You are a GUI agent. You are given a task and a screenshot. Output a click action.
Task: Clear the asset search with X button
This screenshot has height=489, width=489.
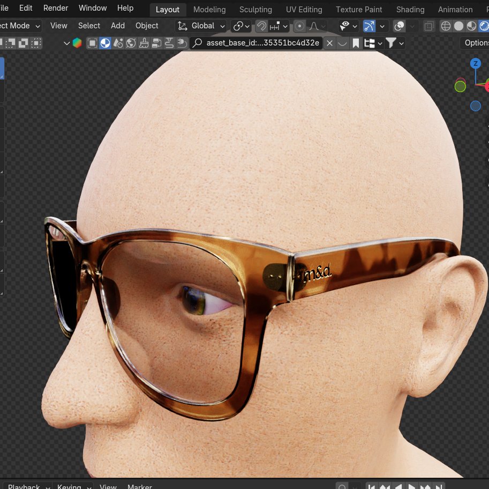(329, 43)
